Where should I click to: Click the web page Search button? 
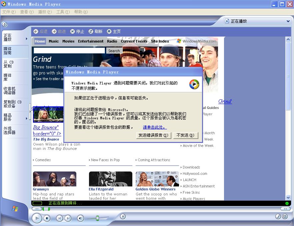[114, 51]
